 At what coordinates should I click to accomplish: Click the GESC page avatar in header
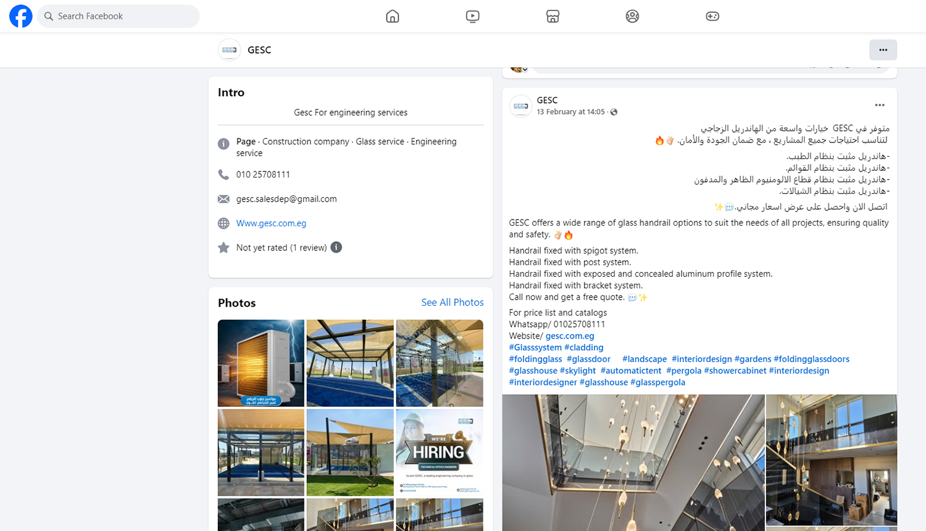click(x=229, y=50)
